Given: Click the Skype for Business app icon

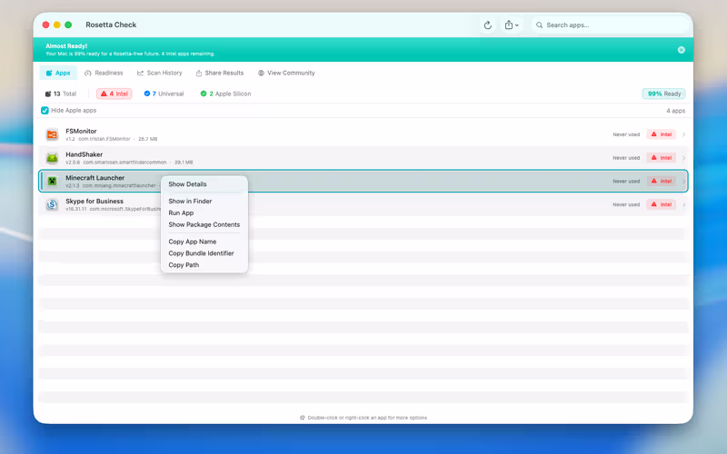Looking at the screenshot, I should pos(52,204).
